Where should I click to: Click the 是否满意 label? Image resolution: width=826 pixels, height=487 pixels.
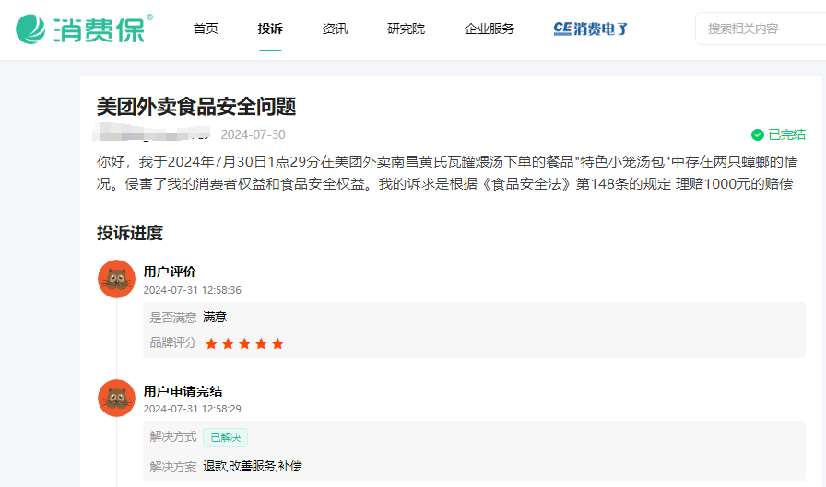tap(172, 317)
